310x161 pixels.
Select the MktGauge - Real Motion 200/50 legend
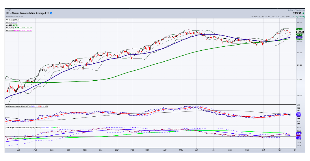[33, 128]
